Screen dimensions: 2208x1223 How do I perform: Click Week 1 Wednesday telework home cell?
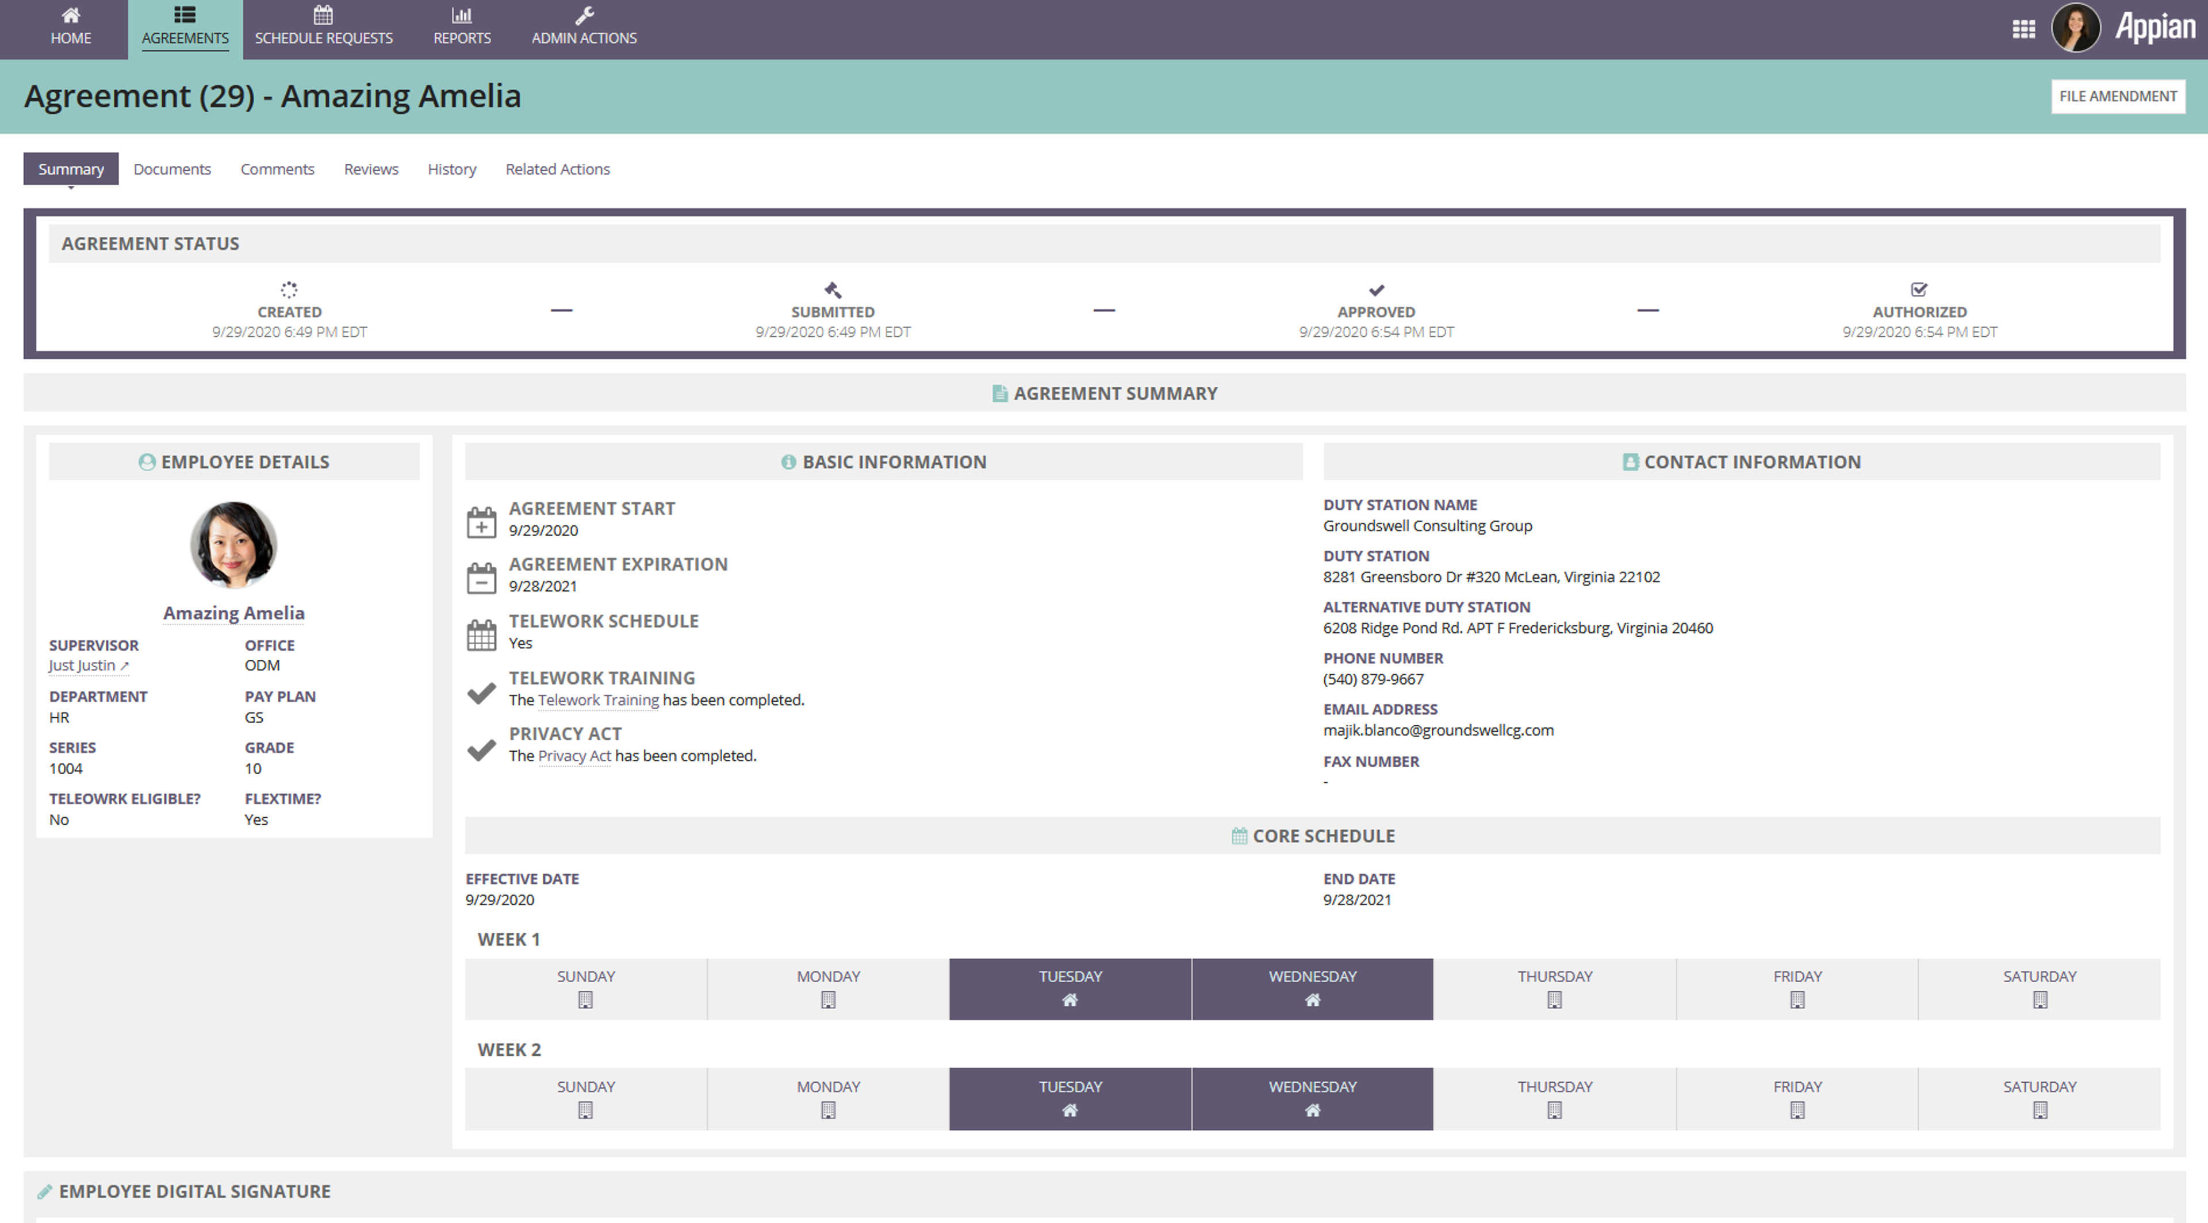pos(1312,989)
